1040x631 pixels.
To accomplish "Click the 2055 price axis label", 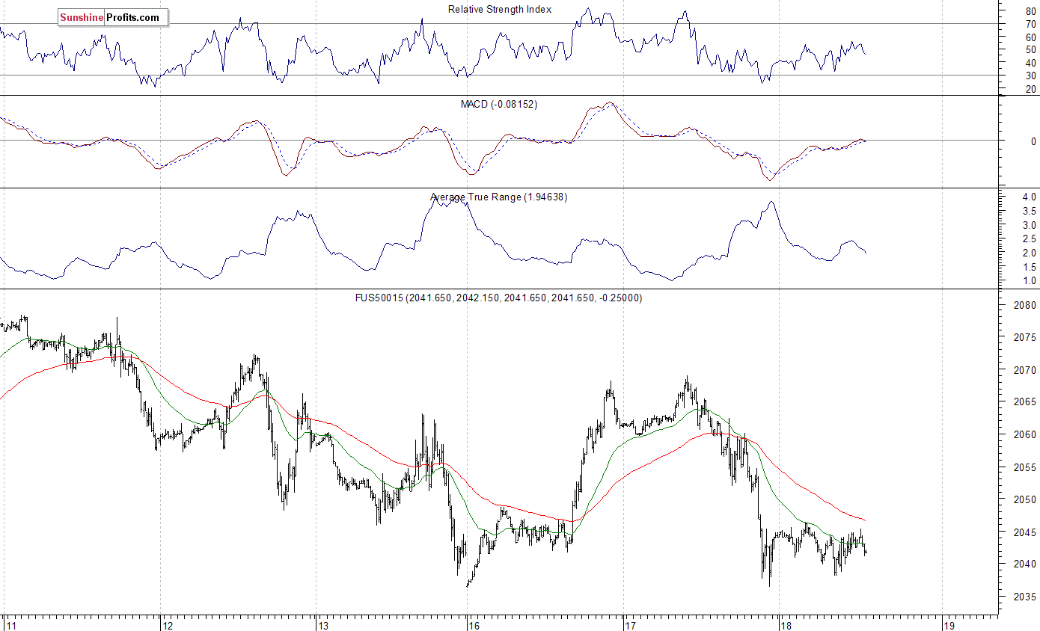I will point(1024,467).
